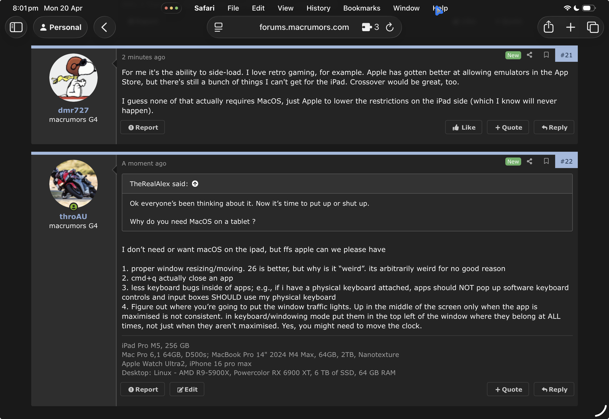This screenshot has width=609, height=419.
Task: Click the forums.macrumors.com address field
Action: point(304,27)
